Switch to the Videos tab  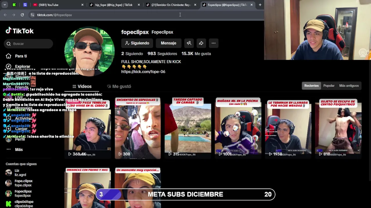pyautogui.click(x=82, y=86)
